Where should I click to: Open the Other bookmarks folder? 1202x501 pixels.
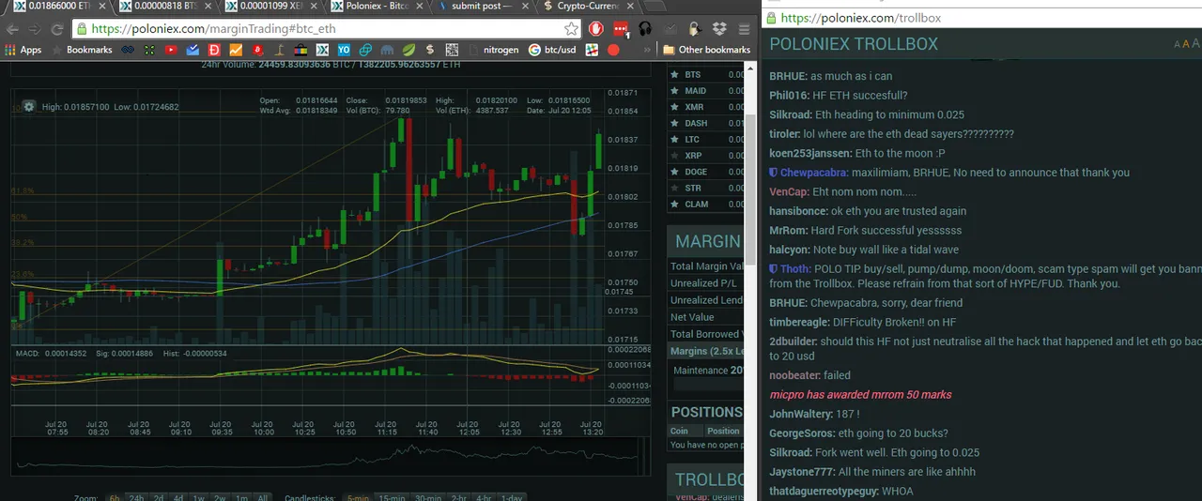[706, 50]
